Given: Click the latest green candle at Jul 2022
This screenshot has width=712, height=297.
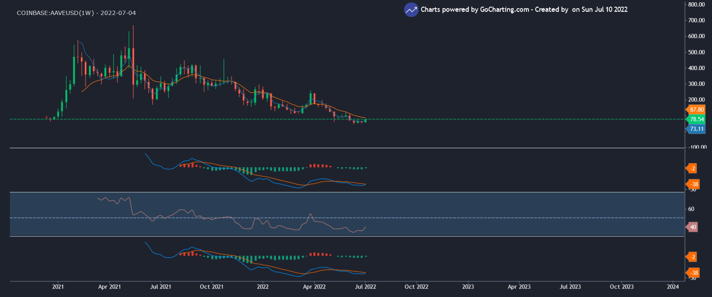Looking at the screenshot, I should (365, 120).
